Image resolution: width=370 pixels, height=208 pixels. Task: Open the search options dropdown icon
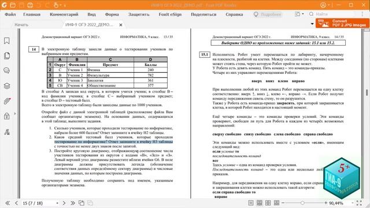tap(299, 14)
